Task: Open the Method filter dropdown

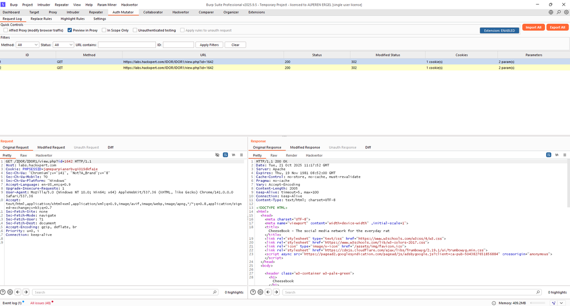Action: coord(28,45)
